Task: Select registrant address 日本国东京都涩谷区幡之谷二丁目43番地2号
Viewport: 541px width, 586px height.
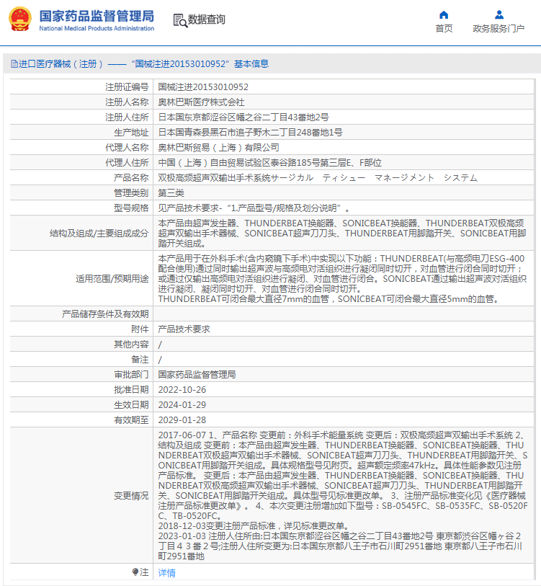Action: [x=243, y=117]
